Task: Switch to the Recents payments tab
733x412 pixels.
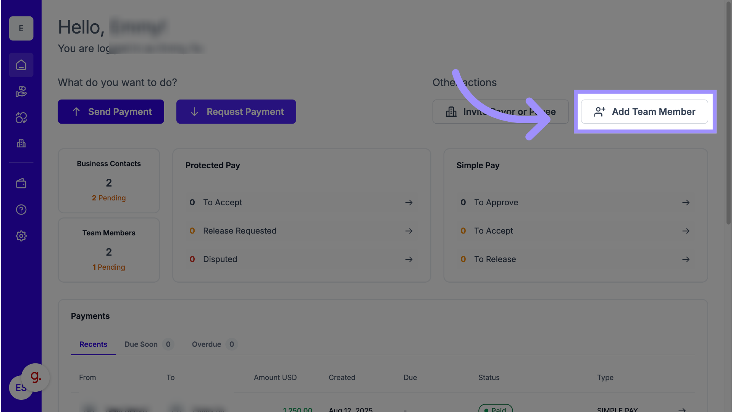Action: tap(93, 344)
